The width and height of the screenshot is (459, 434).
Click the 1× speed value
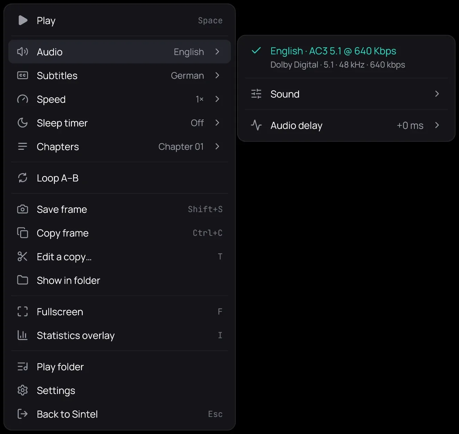coord(200,99)
